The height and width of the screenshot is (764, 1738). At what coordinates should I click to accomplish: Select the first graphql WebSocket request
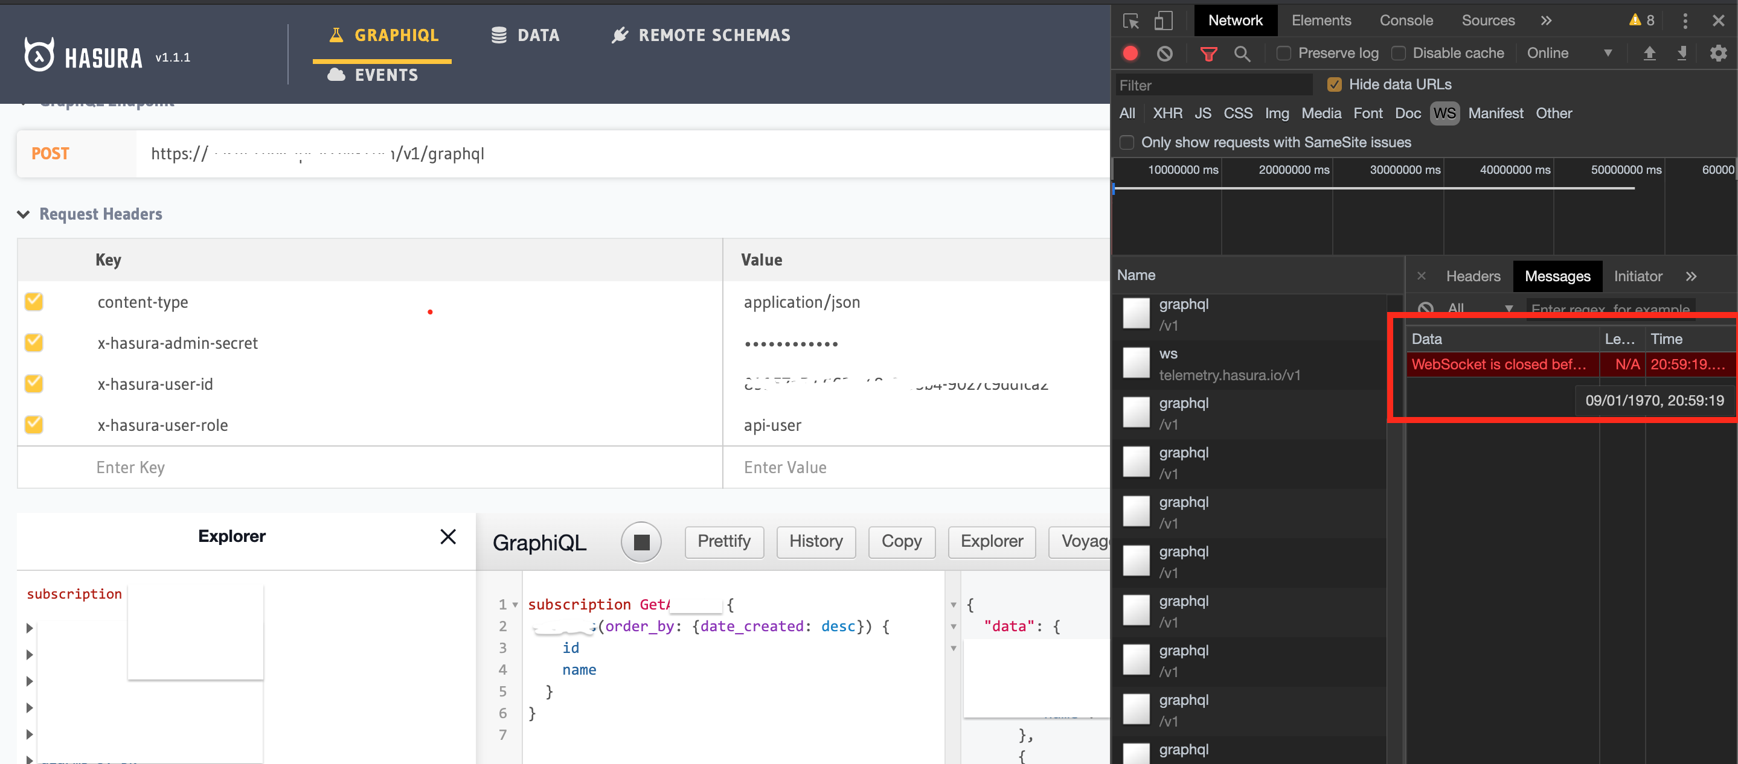1249,315
